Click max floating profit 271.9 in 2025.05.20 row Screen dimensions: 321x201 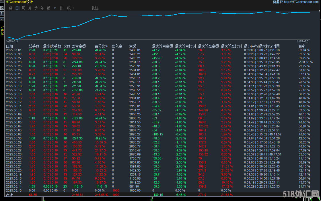202,170
